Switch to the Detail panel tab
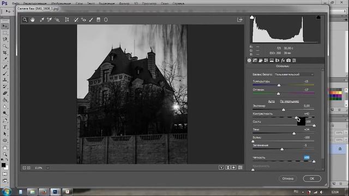 [x=261, y=60]
